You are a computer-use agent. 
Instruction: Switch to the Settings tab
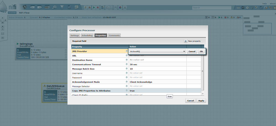tap(75, 35)
